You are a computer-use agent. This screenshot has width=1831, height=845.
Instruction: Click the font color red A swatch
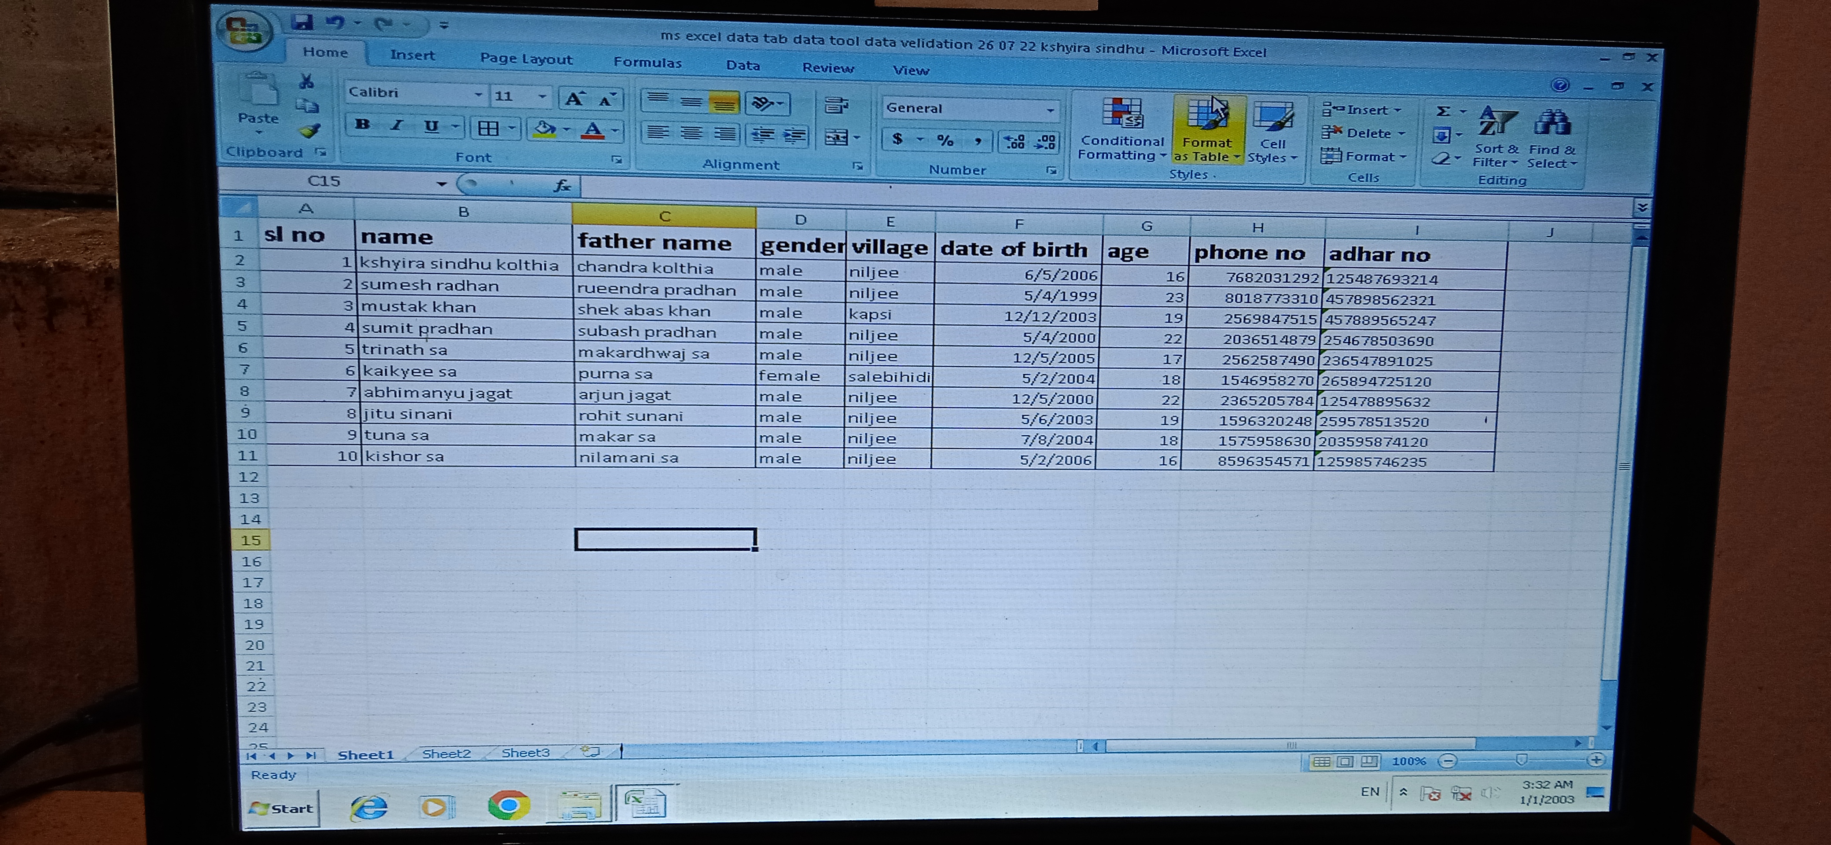coord(592,130)
